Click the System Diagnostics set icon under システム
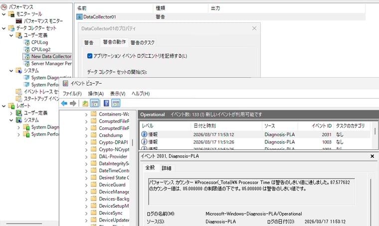Image resolution: width=379 pixels, height=226 pixels. click(x=26, y=78)
